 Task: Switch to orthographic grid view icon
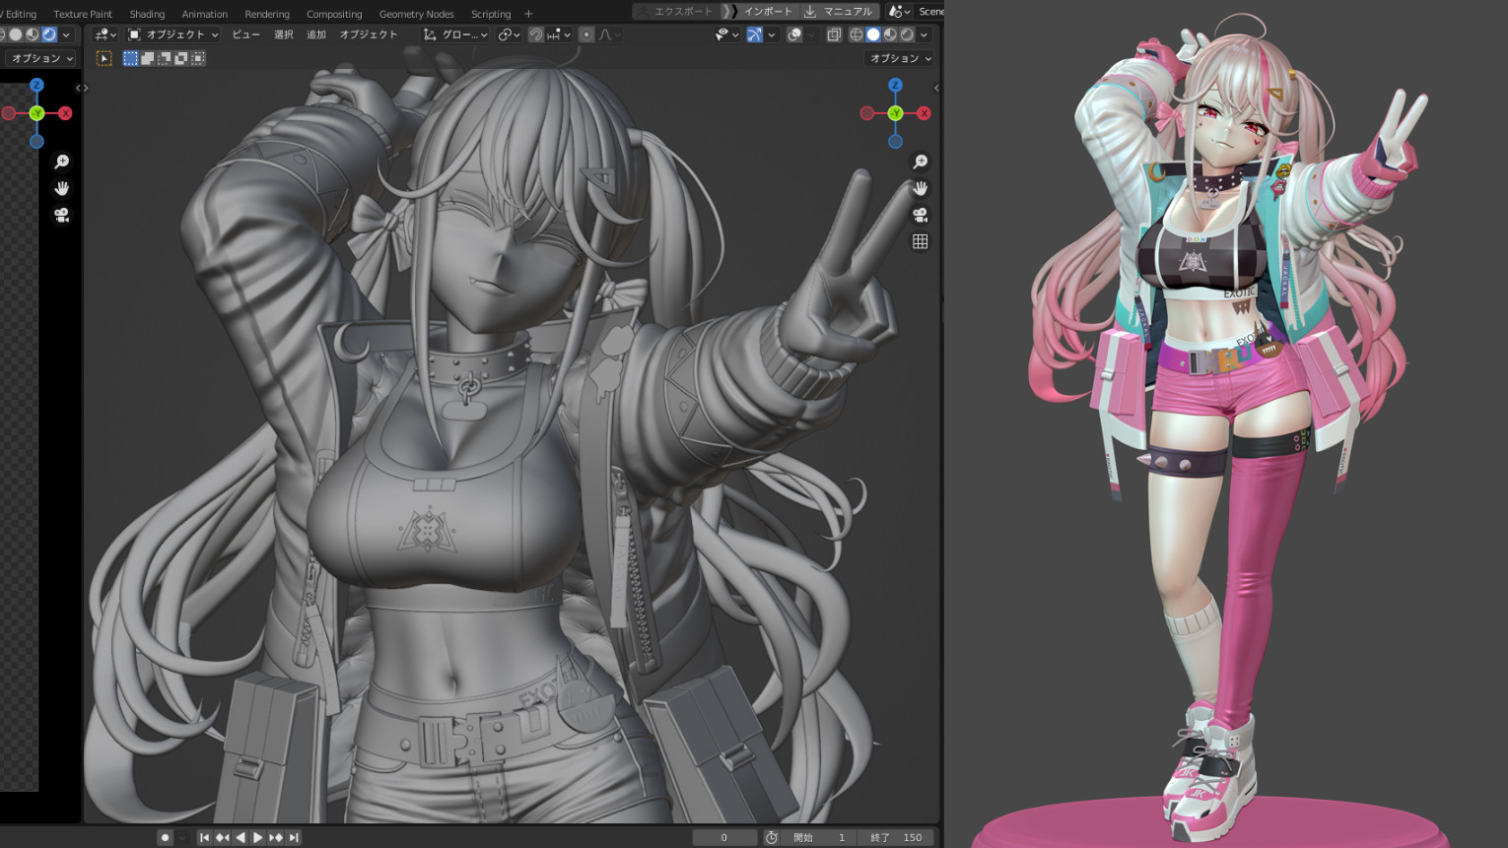tap(920, 241)
